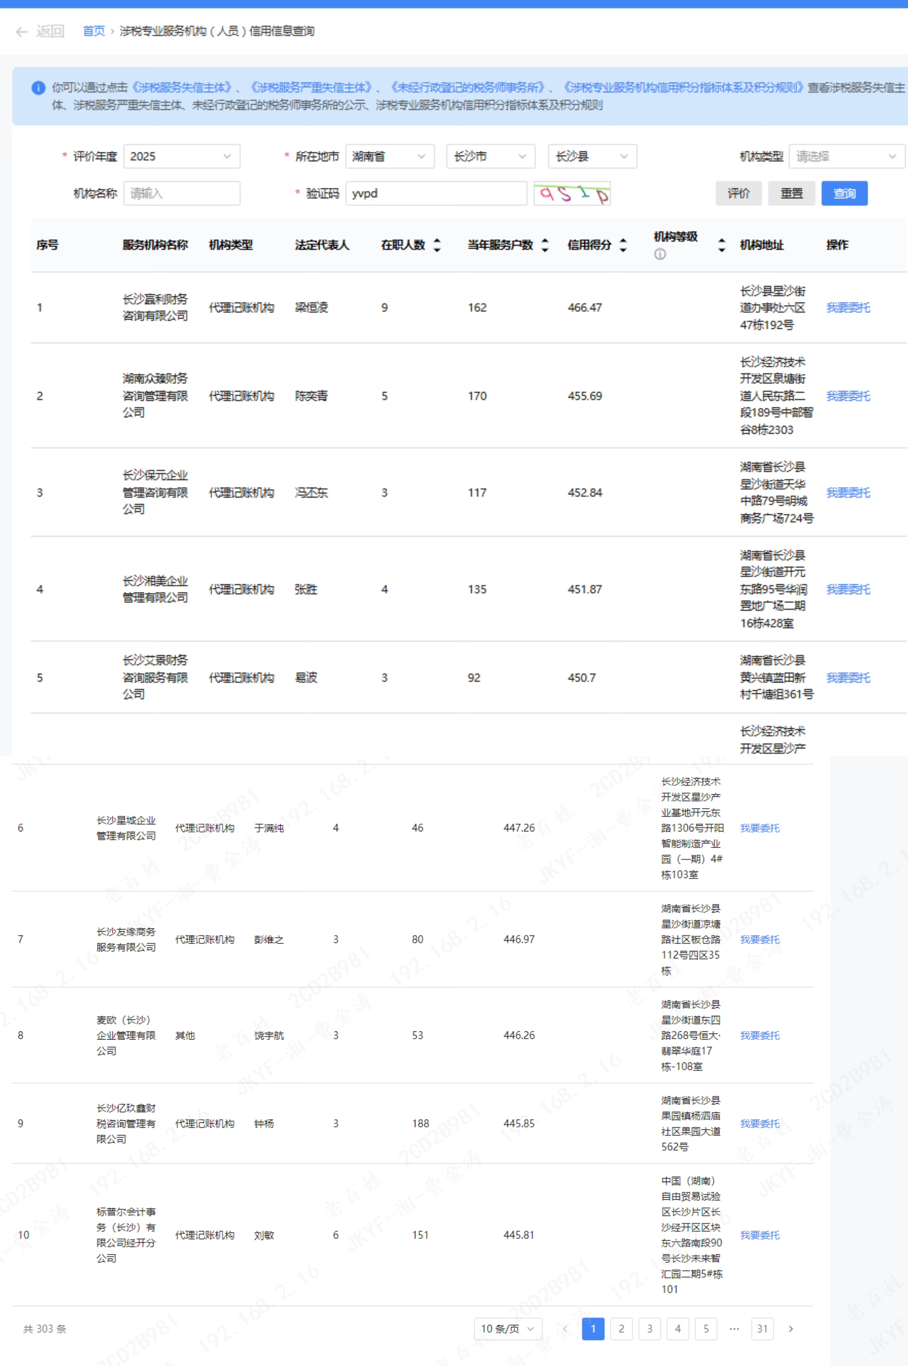This screenshot has height=1366, width=908.
Task: Sort the 当年服务户数 column
Action: coord(545,245)
